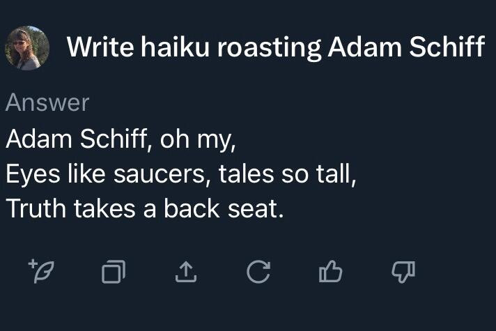Select the line "Adam Schiff, oh my,"
Screen dimensions: 496x331
(121, 139)
